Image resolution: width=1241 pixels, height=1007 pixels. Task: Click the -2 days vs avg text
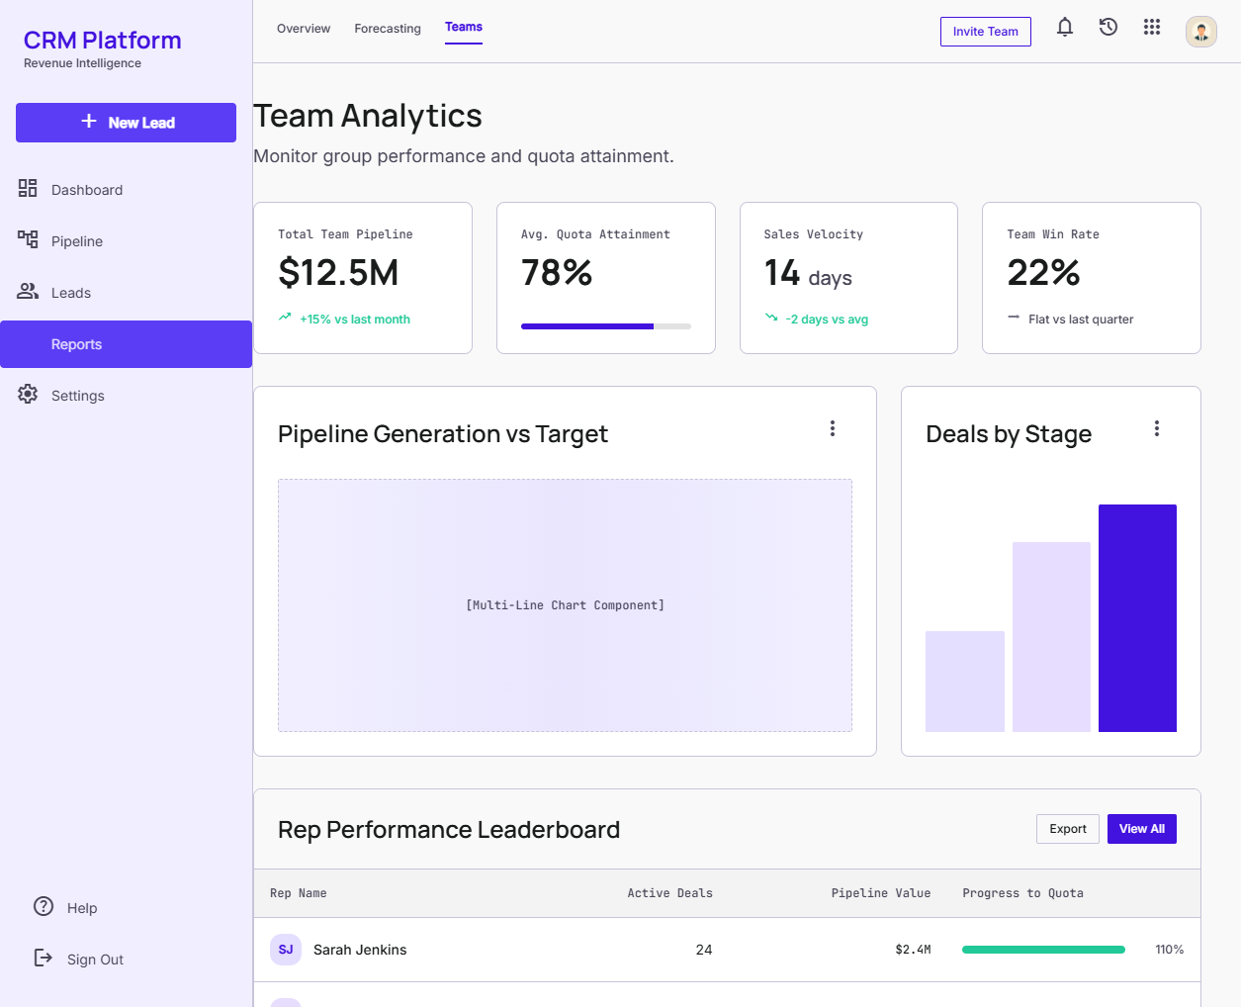[827, 320]
